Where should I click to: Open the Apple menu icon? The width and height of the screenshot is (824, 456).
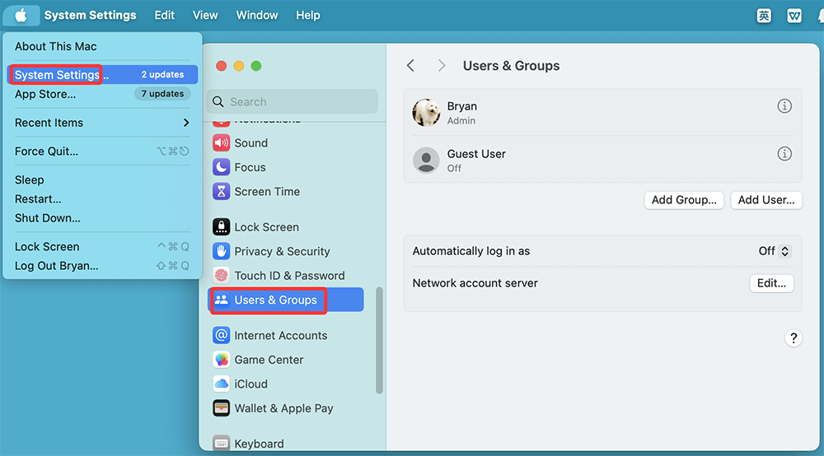click(21, 15)
